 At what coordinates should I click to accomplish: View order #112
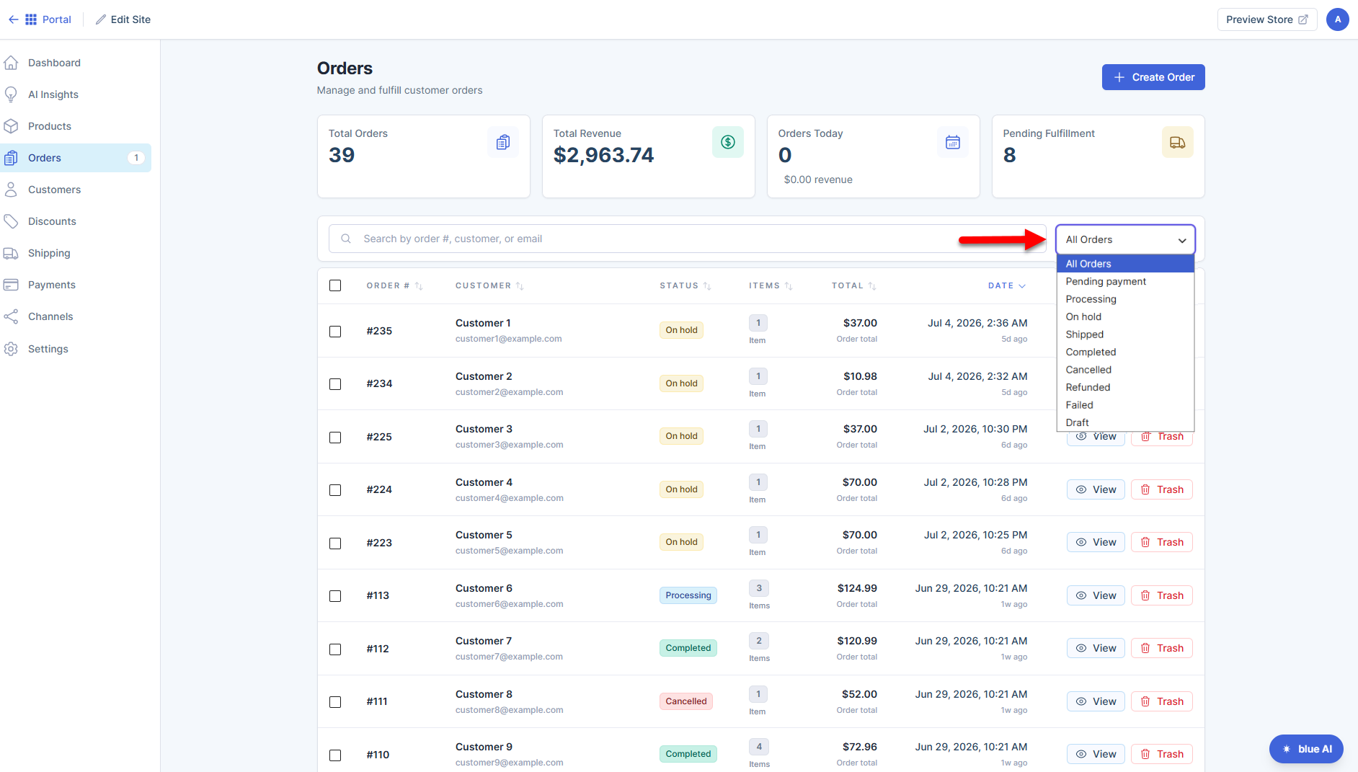[x=1096, y=648]
